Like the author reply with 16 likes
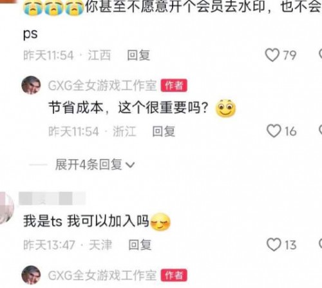The image size is (322, 288). click(x=274, y=131)
